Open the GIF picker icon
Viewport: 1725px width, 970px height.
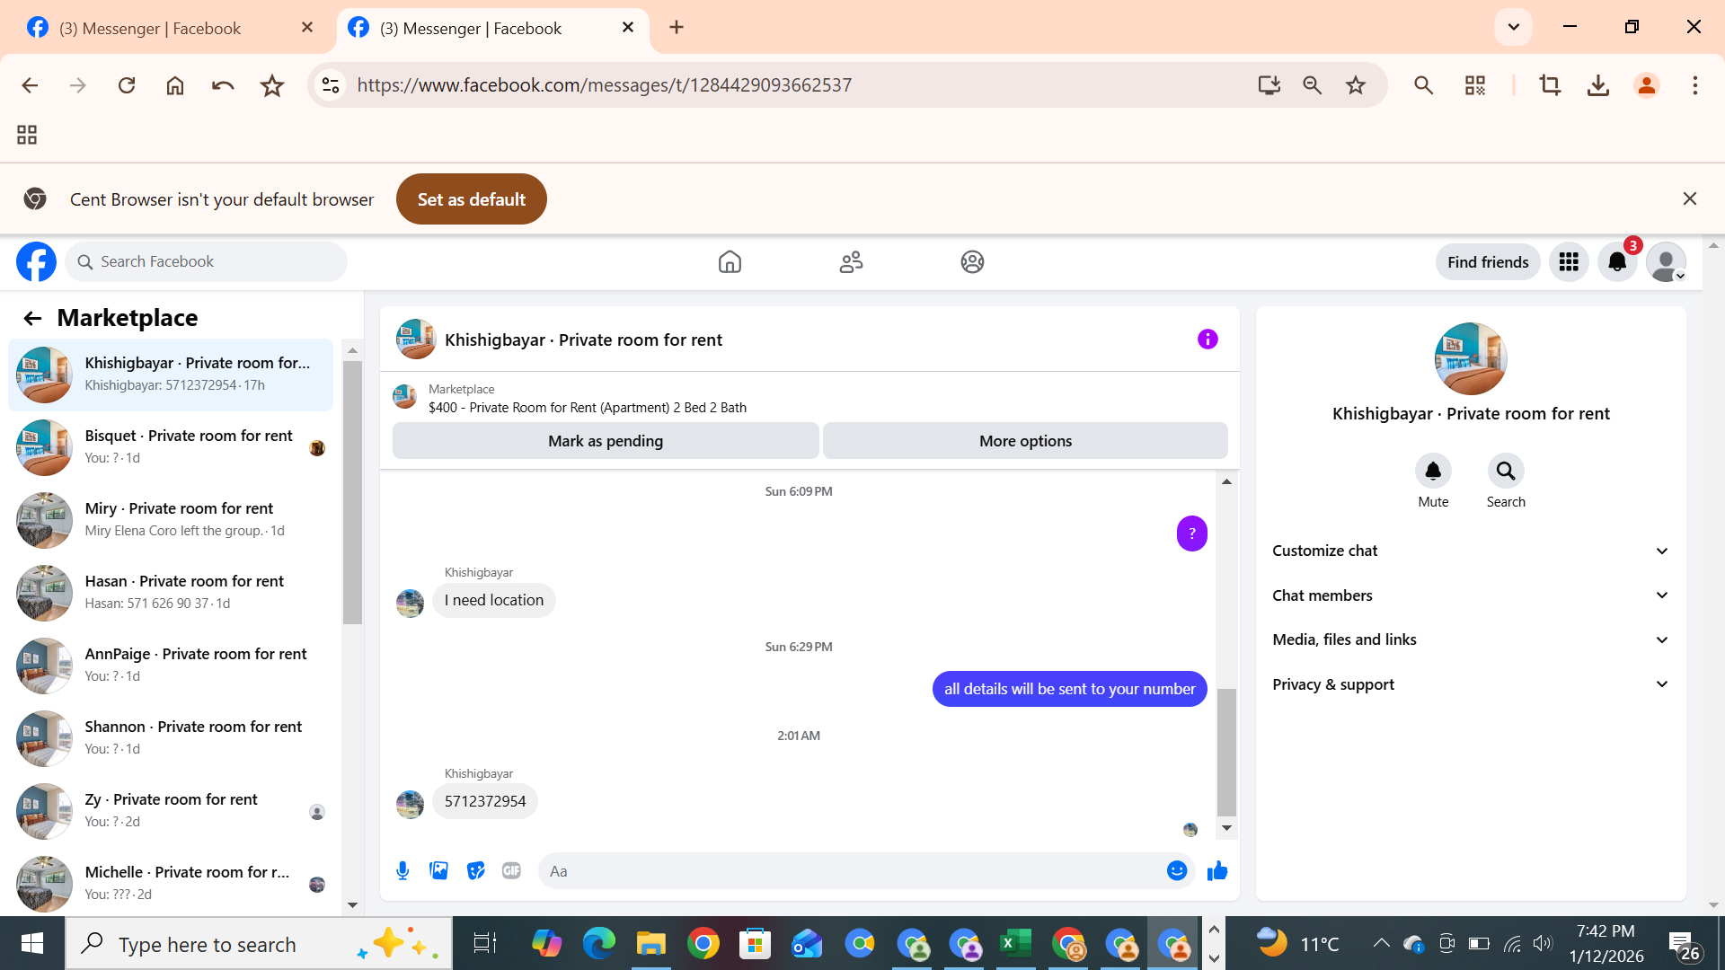point(511,870)
